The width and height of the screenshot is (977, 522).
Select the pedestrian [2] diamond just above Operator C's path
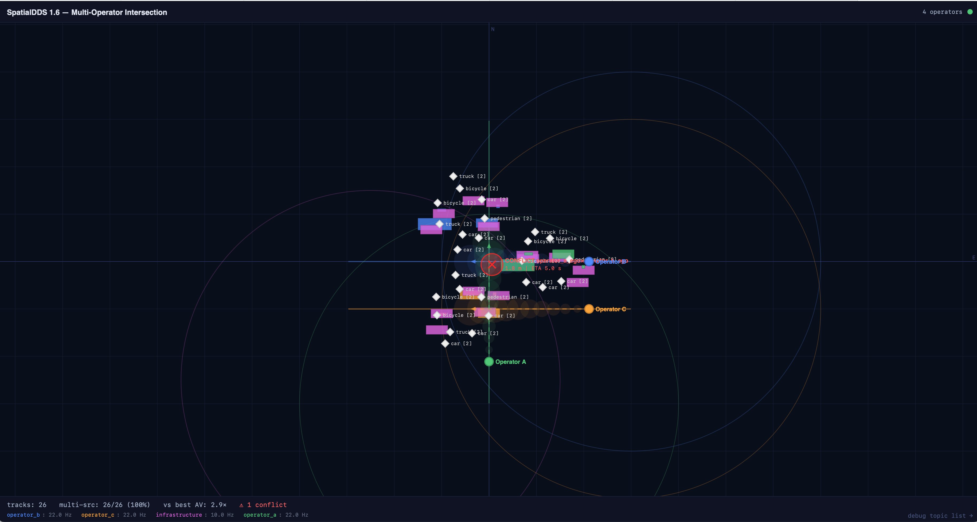(481, 297)
